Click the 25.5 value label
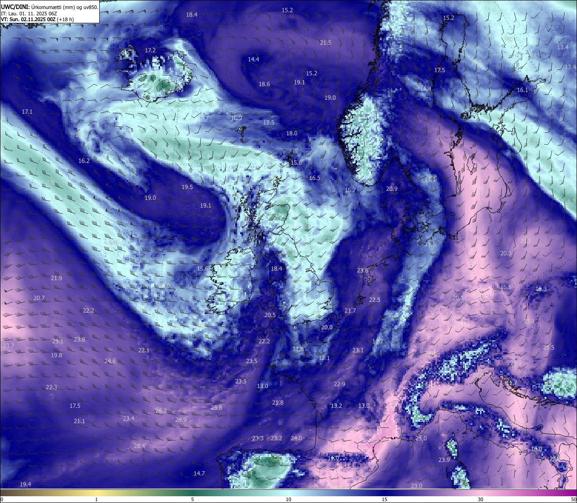Screen dimensions: 577x503 pos(549,347)
